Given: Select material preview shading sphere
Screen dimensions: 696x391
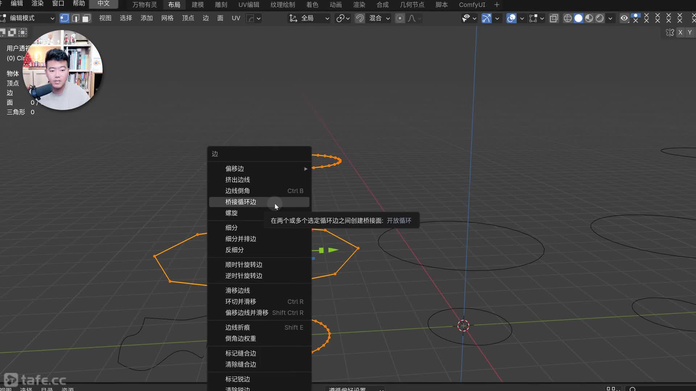Looking at the screenshot, I should coord(589,18).
